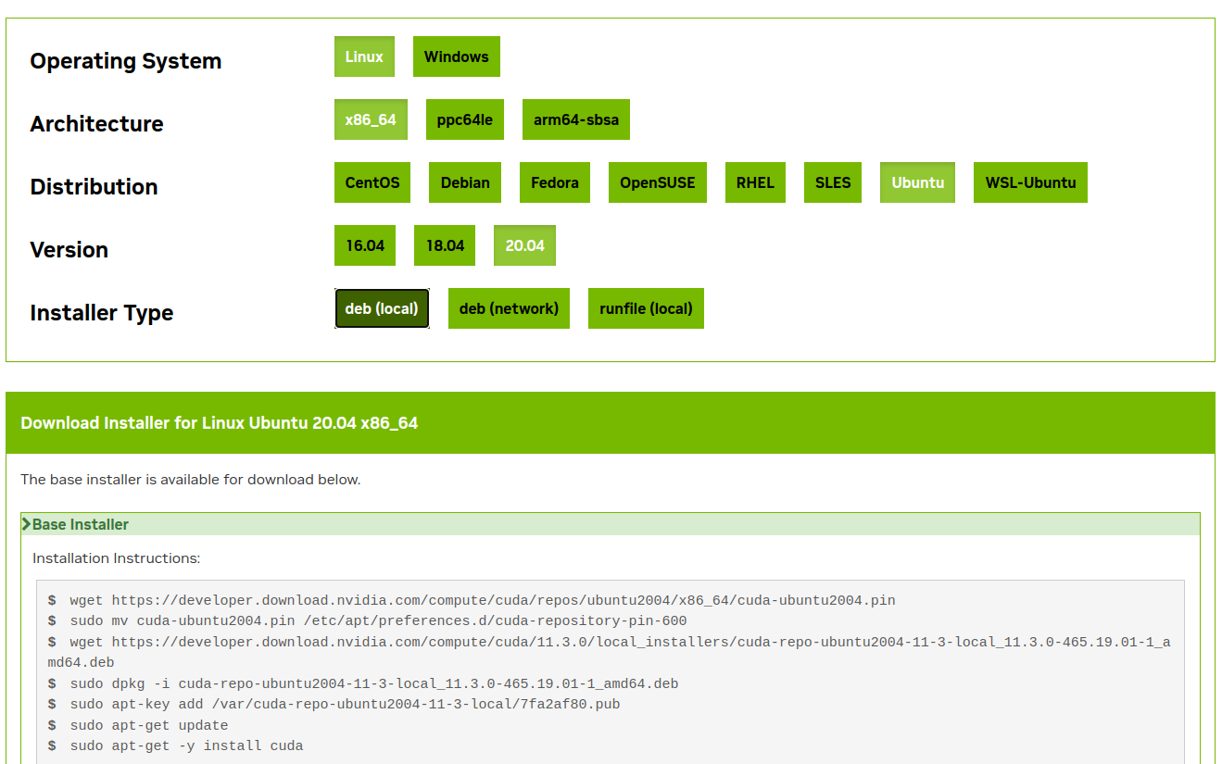Select the Linux operating system
The image size is (1222, 764).
363,56
